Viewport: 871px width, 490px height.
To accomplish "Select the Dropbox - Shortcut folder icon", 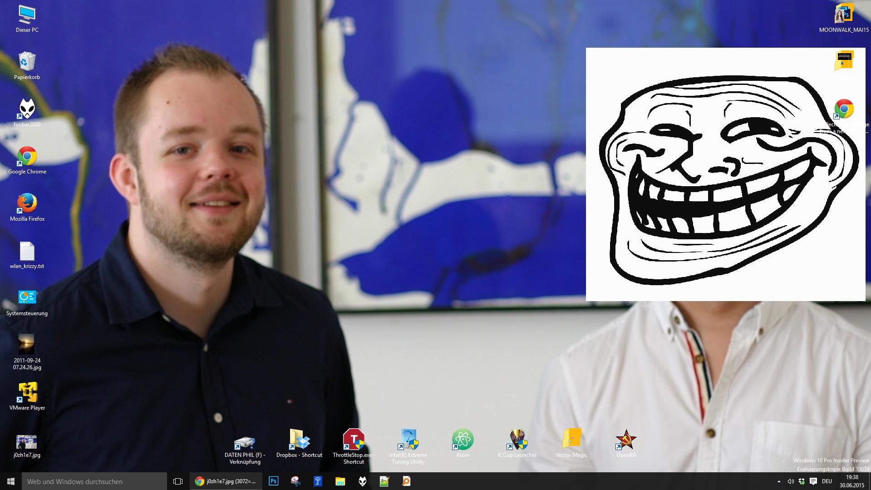I will (299, 443).
